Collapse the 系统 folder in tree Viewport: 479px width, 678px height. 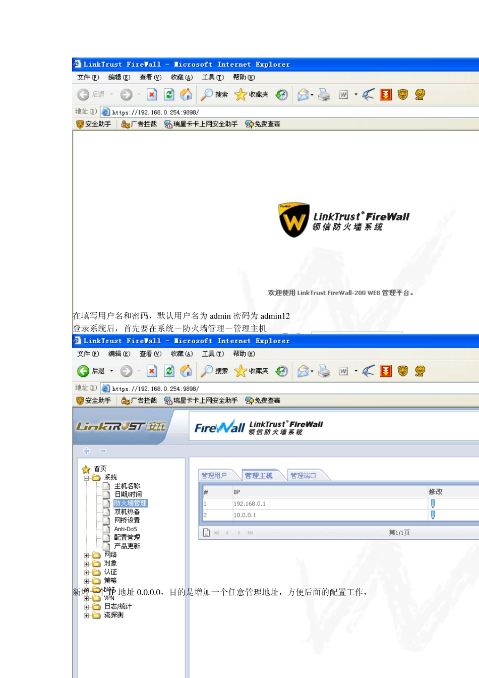(86, 477)
